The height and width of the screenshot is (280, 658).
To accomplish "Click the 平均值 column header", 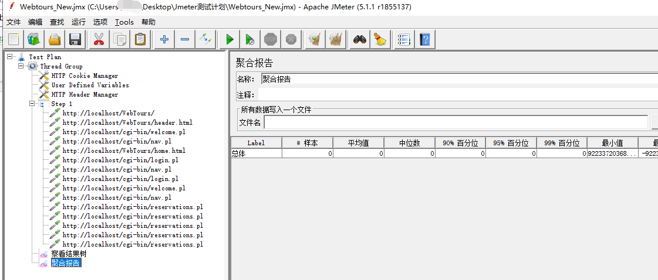I will pyautogui.click(x=359, y=143).
